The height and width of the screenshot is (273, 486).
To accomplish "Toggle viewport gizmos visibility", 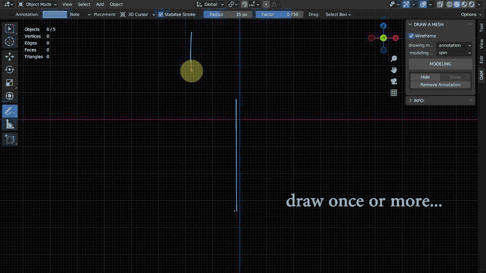I will 406,5.
